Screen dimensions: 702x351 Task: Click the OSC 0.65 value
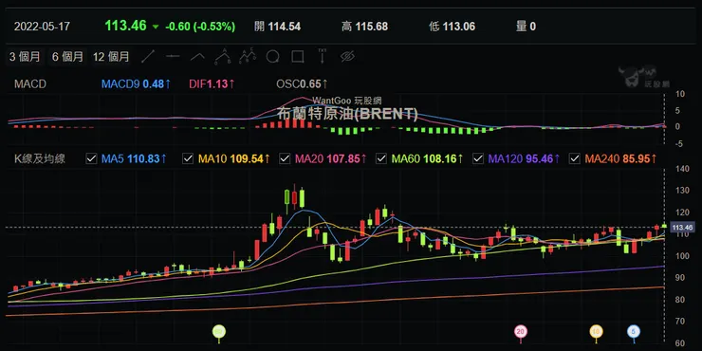(x=302, y=83)
